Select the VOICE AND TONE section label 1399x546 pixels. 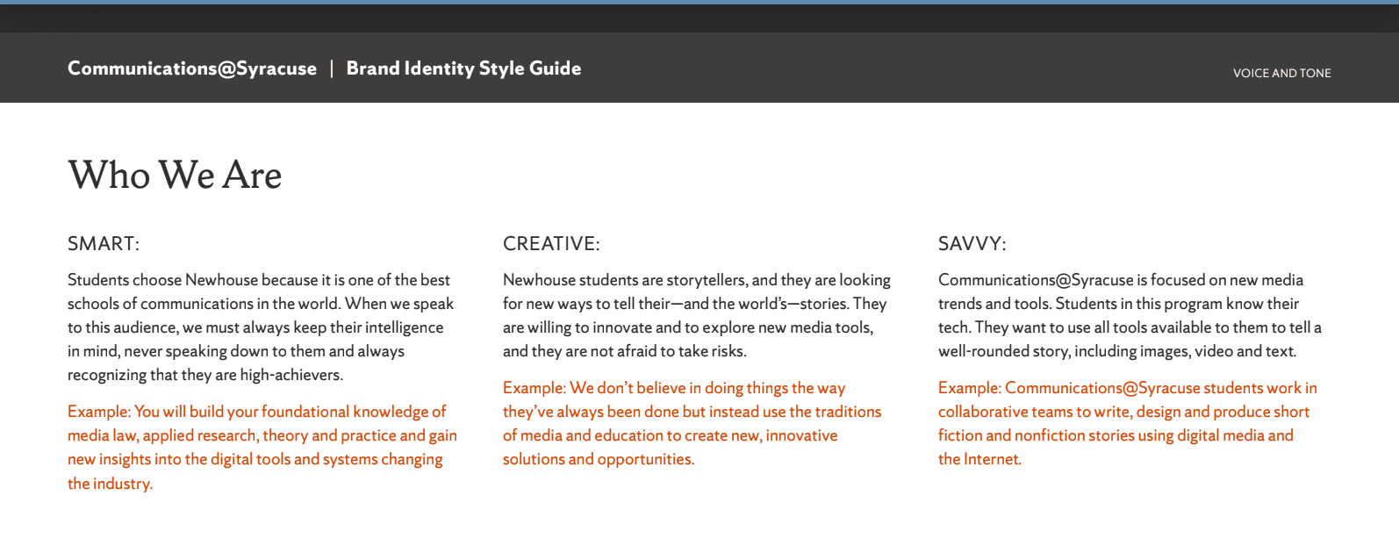[x=1281, y=73]
